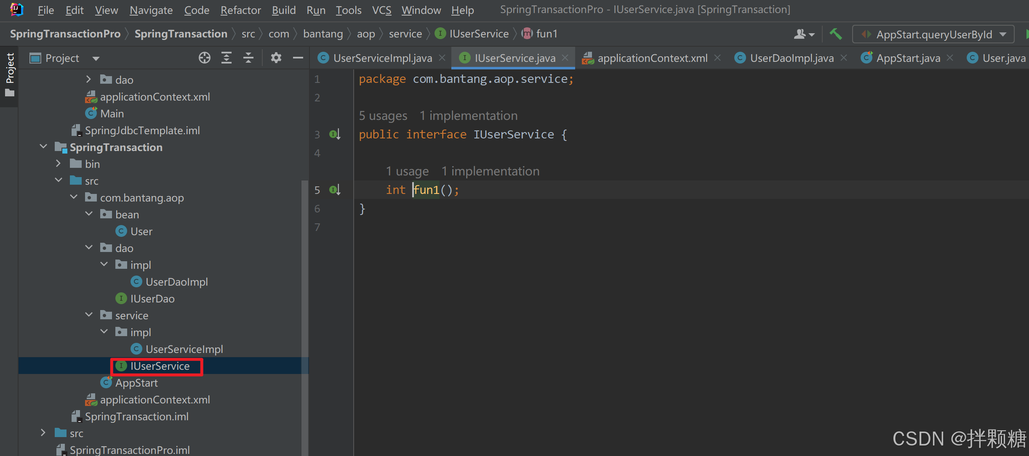
Task: Switch to the applicationContext.xml editor tab
Action: pyautogui.click(x=652, y=58)
